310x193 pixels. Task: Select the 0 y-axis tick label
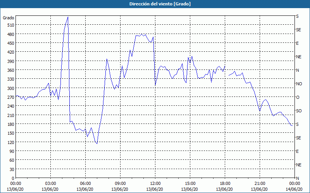(x=13, y=178)
